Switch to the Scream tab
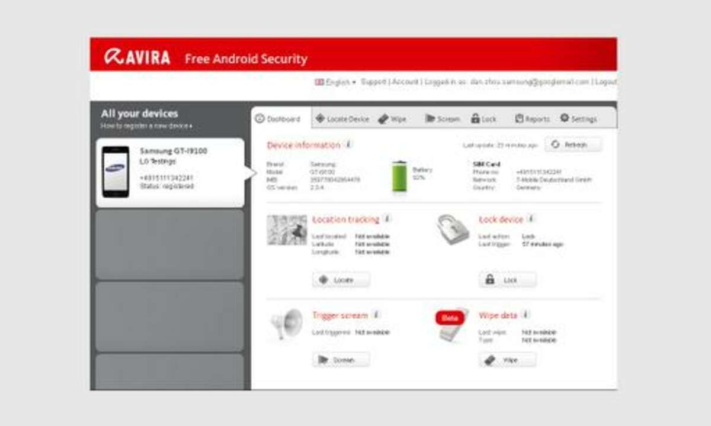 point(443,118)
